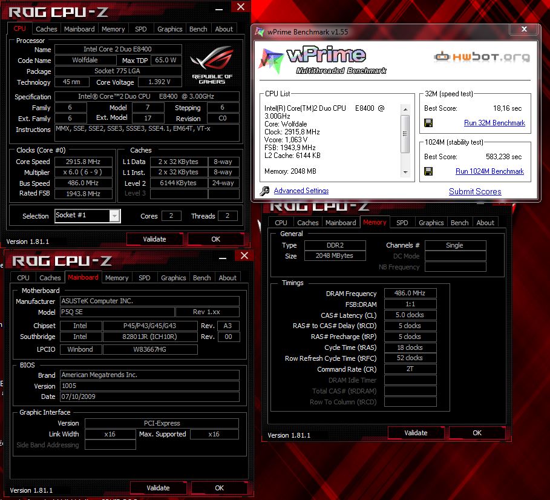Click OK in the Memory window
This screenshot has height=500, width=550.
[477, 433]
